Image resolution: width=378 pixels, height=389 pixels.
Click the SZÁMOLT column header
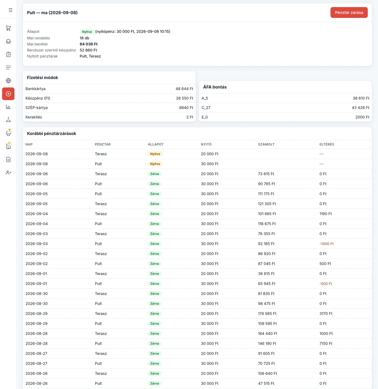coord(266,144)
